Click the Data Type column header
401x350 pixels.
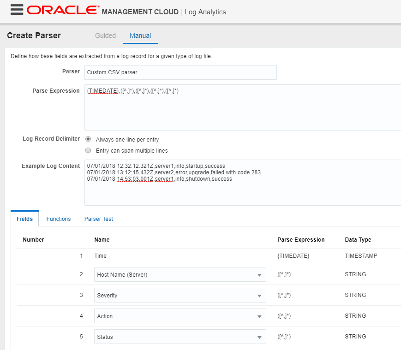coord(358,240)
